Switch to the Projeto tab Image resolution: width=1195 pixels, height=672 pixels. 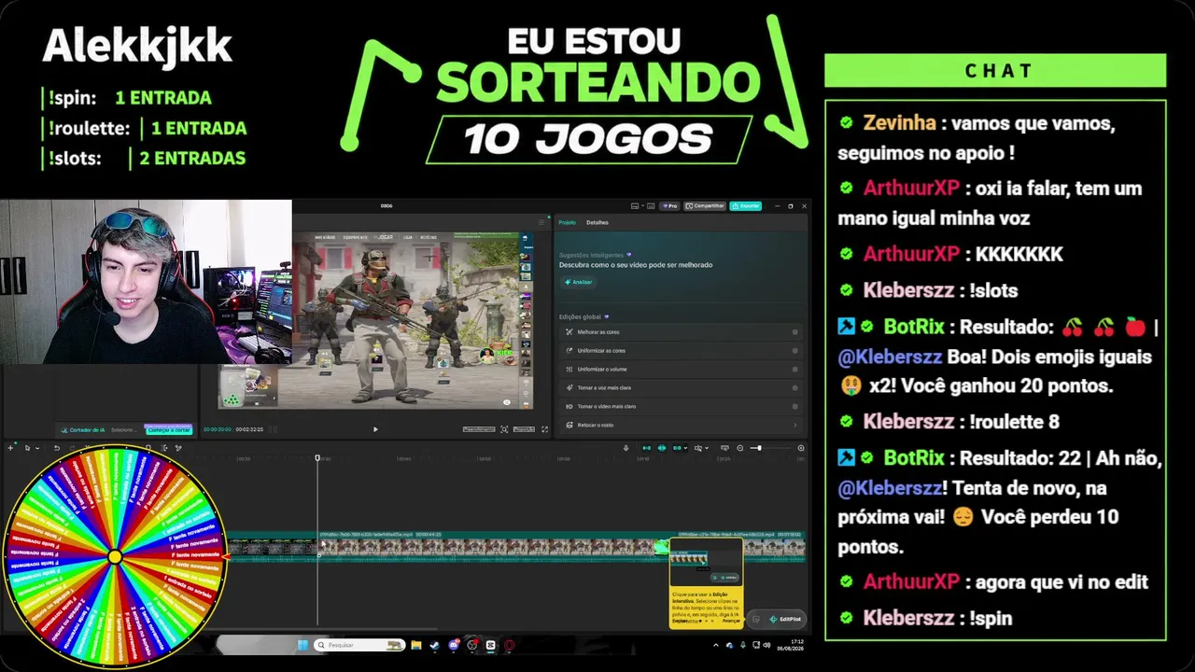[x=567, y=222]
